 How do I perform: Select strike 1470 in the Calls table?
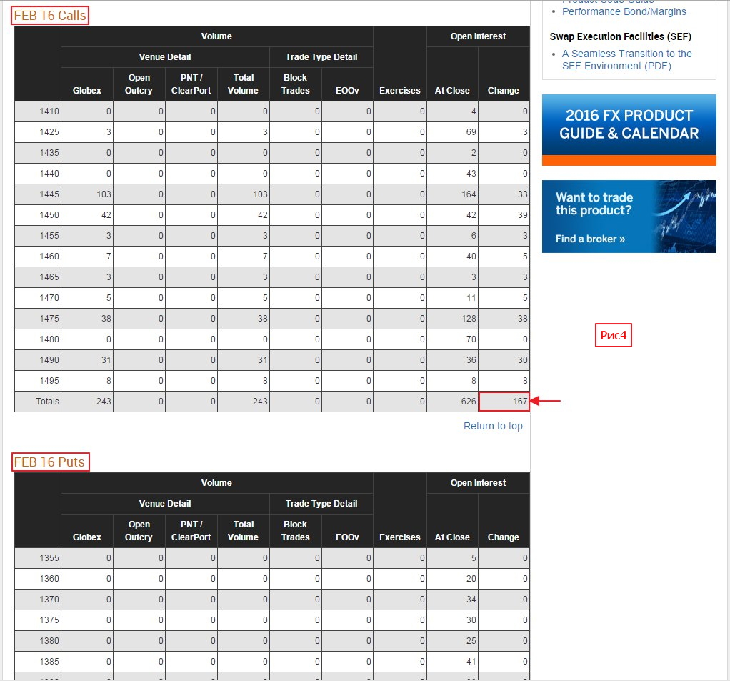click(49, 298)
